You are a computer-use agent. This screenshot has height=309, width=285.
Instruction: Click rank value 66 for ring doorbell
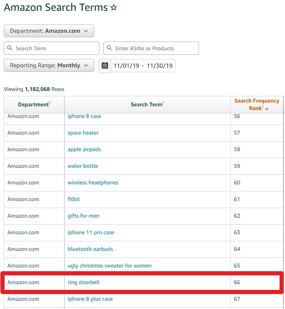(237, 282)
